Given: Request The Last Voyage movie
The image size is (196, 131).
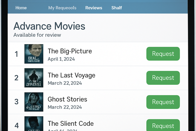Looking at the screenshot, I should (163, 78).
